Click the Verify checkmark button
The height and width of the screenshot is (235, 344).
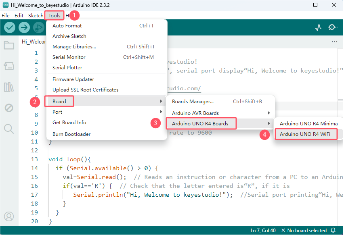[x=10, y=27]
